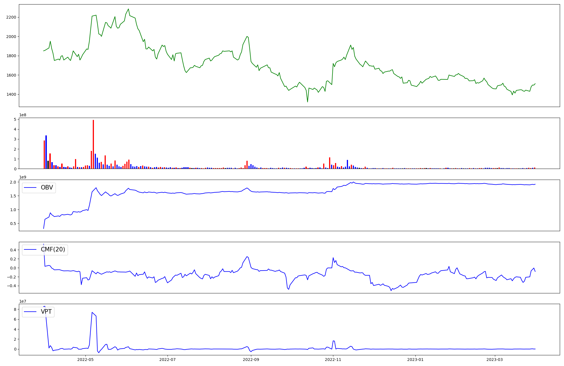The image size is (564, 366).
Task: Click the 1e8 exponent above volume chart
Action: point(23,115)
